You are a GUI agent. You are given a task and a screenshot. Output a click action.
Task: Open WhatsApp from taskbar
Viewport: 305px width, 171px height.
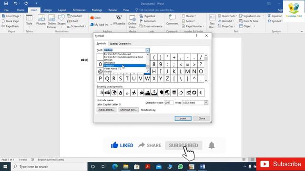click(181, 167)
